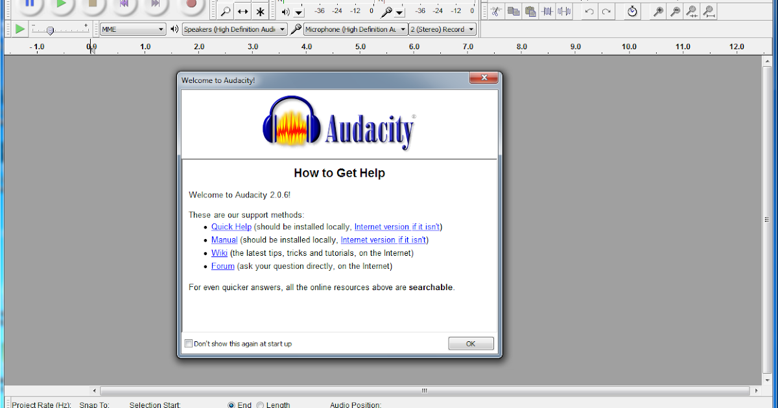The width and height of the screenshot is (778, 408).
Task: Click the 10.0 mark on timeline ruler
Action: pos(629,47)
